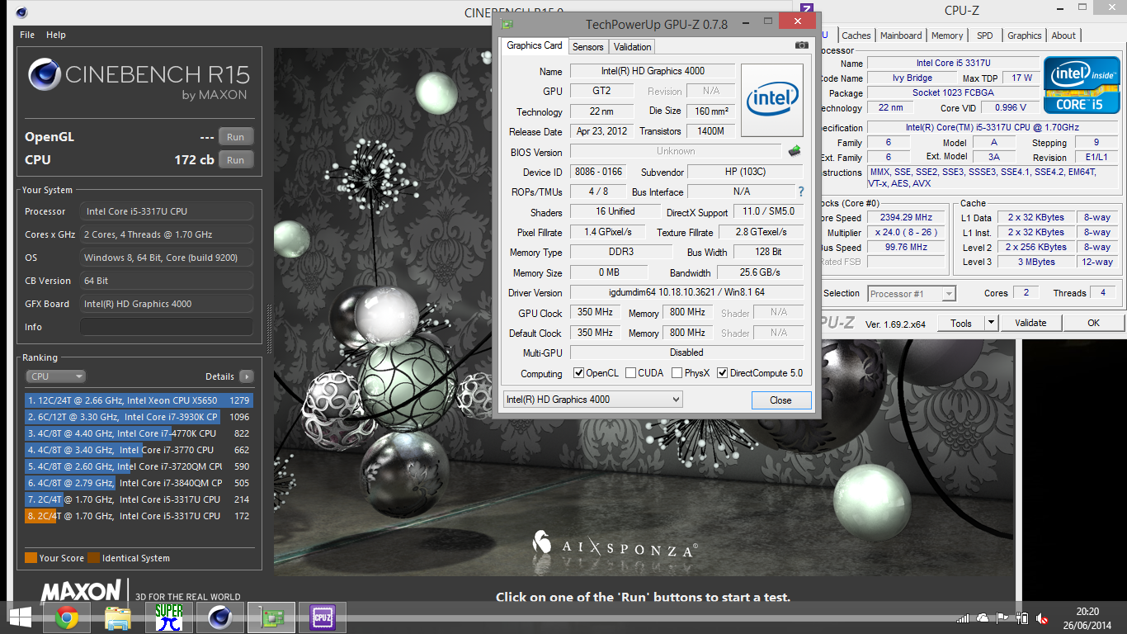Select ranking row Intel Xeon CPU X5650
1127x634 pixels.
pos(138,400)
